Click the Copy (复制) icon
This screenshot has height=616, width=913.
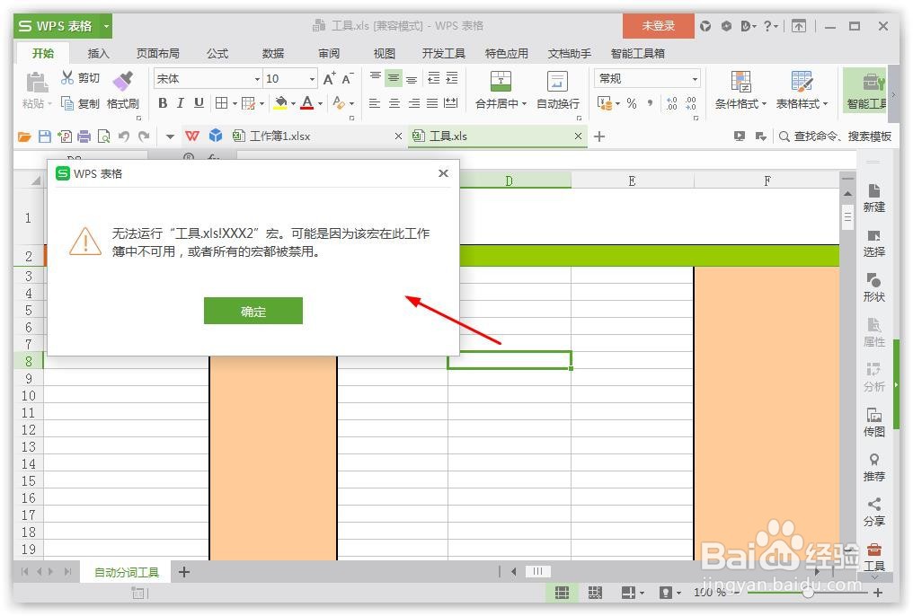click(67, 103)
